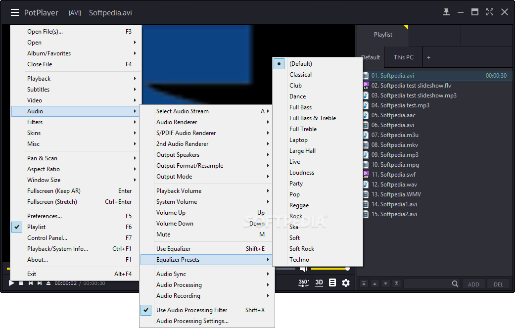Toggle Mute in the Audio submenu
Image resolution: width=515 pixels, height=328 pixels.
(207, 234)
